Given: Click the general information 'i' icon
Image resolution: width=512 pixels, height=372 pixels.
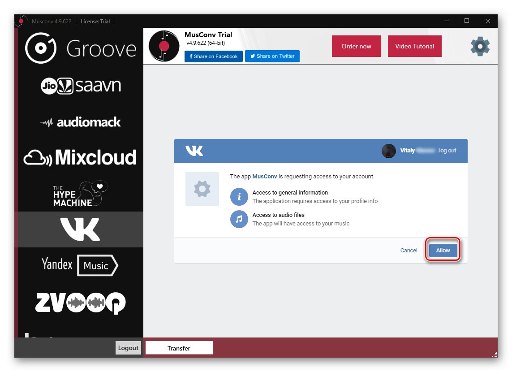Looking at the screenshot, I should 239,197.
